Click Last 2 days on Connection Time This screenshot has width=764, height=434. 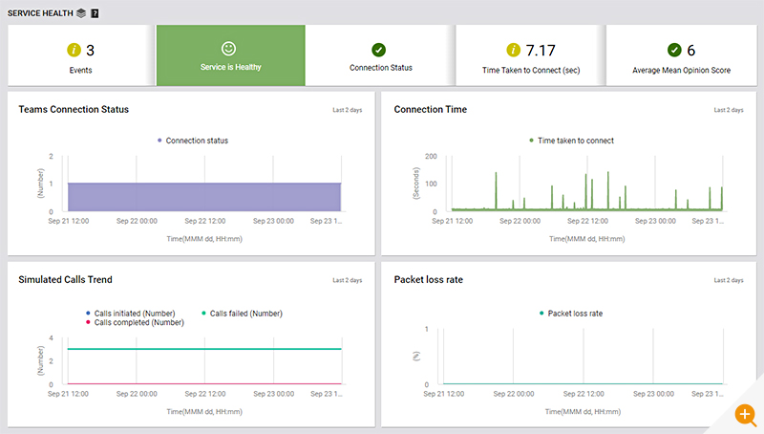pyautogui.click(x=729, y=110)
